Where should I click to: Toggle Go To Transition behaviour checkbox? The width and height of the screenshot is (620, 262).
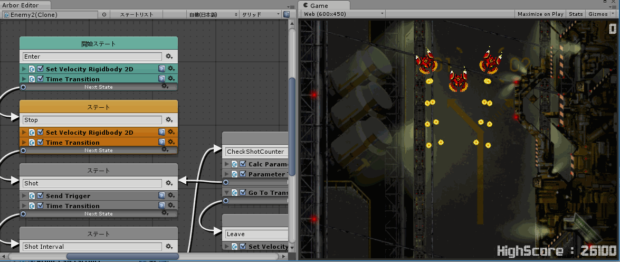tap(243, 193)
